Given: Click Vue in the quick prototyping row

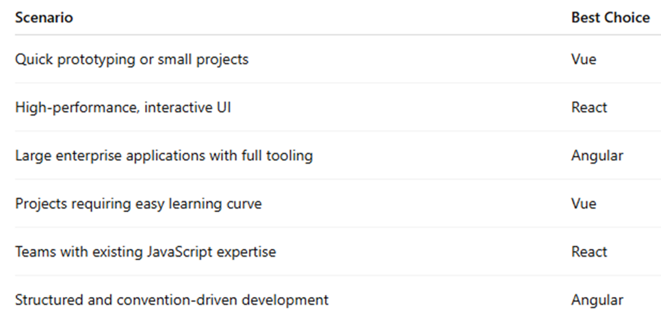Looking at the screenshot, I should click(584, 60).
